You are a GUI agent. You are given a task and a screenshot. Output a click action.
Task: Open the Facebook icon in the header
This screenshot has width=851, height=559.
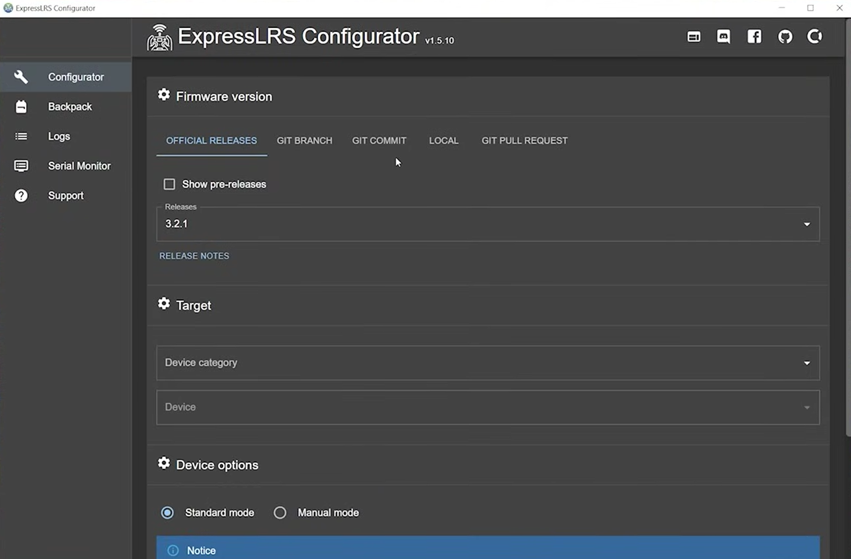point(754,37)
